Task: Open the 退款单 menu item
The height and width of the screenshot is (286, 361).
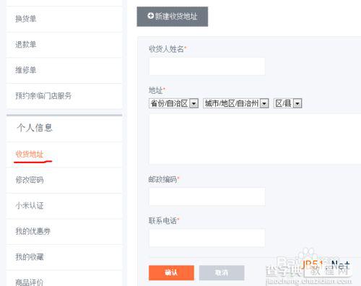Action: click(x=26, y=45)
